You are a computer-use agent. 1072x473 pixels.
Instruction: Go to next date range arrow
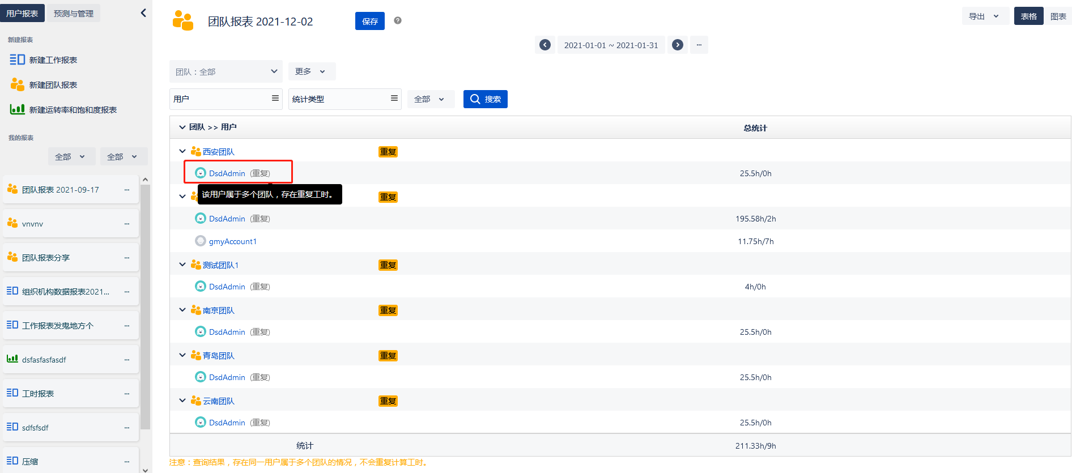click(x=677, y=45)
